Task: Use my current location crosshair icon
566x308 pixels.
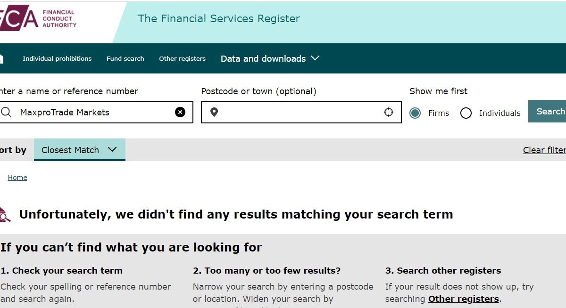Action: (389, 112)
